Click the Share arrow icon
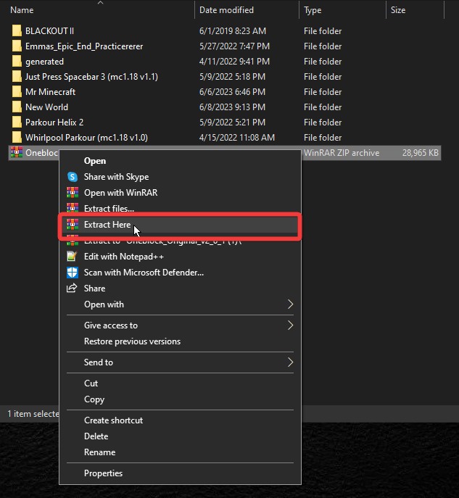Image resolution: width=459 pixels, height=498 pixels. [x=72, y=288]
